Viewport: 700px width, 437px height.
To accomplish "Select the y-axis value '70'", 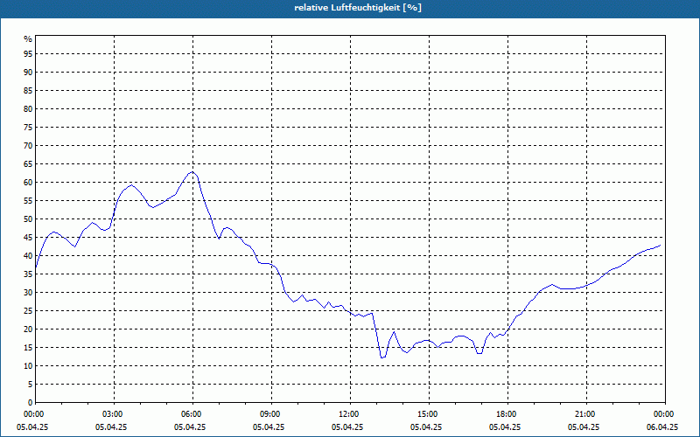I will (28, 146).
